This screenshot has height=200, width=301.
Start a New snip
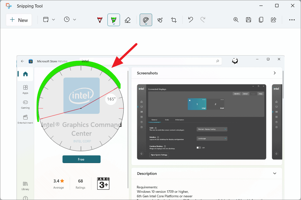(x=19, y=20)
